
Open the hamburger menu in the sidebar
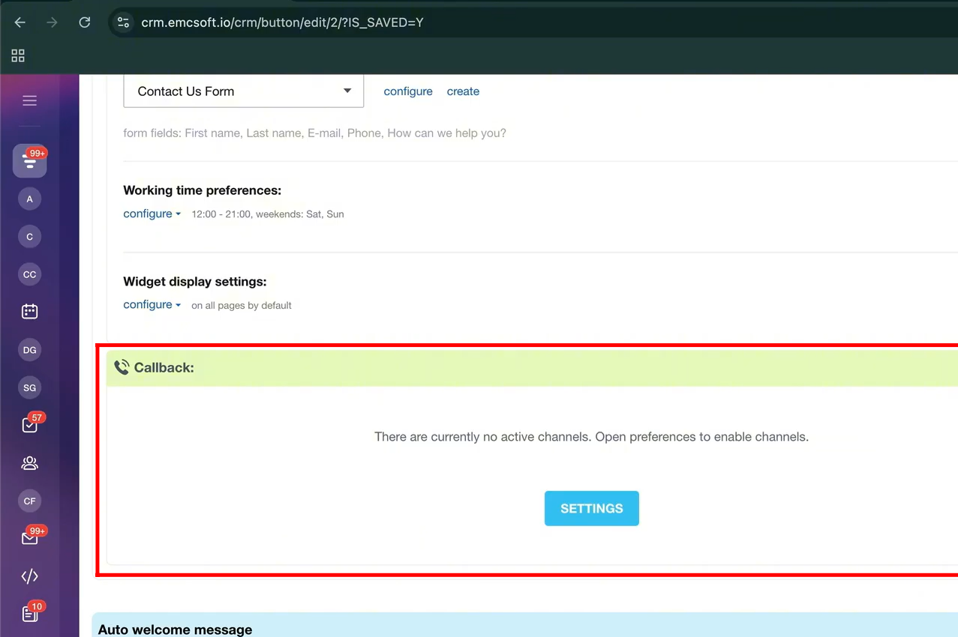click(29, 100)
